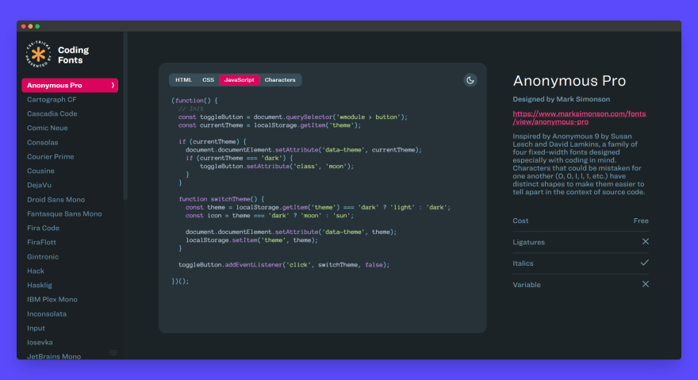698x380 pixels.
Task: Click the 'function switchTheme()' code line
Action: 221,199
